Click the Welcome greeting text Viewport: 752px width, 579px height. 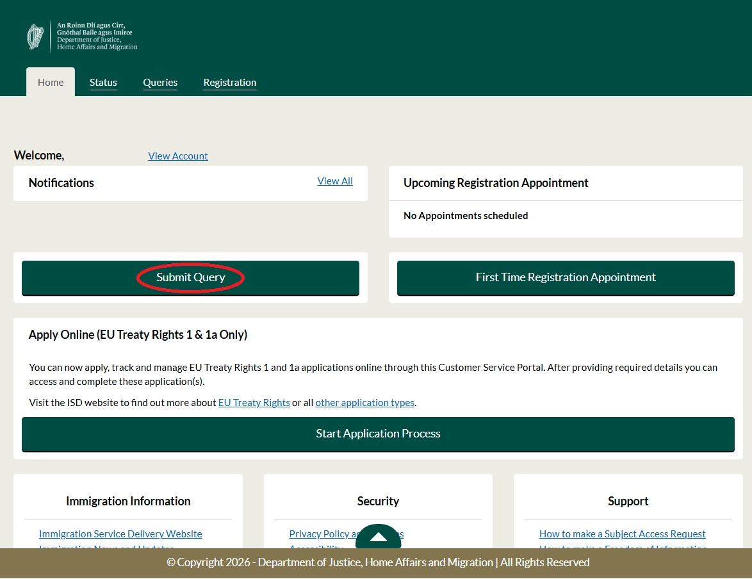pyautogui.click(x=39, y=156)
